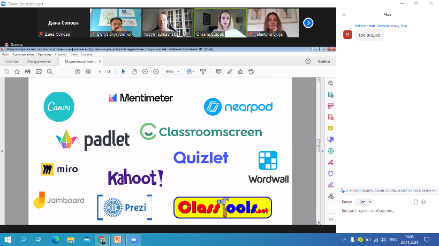Open the Редактирование menu
The width and height of the screenshot is (439, 246).
click(23, 54)
